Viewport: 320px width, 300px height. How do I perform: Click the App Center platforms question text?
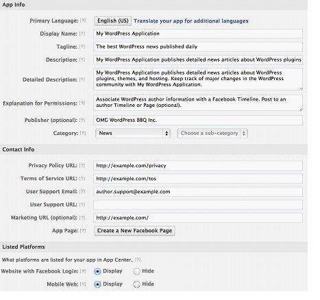point(67,260)
